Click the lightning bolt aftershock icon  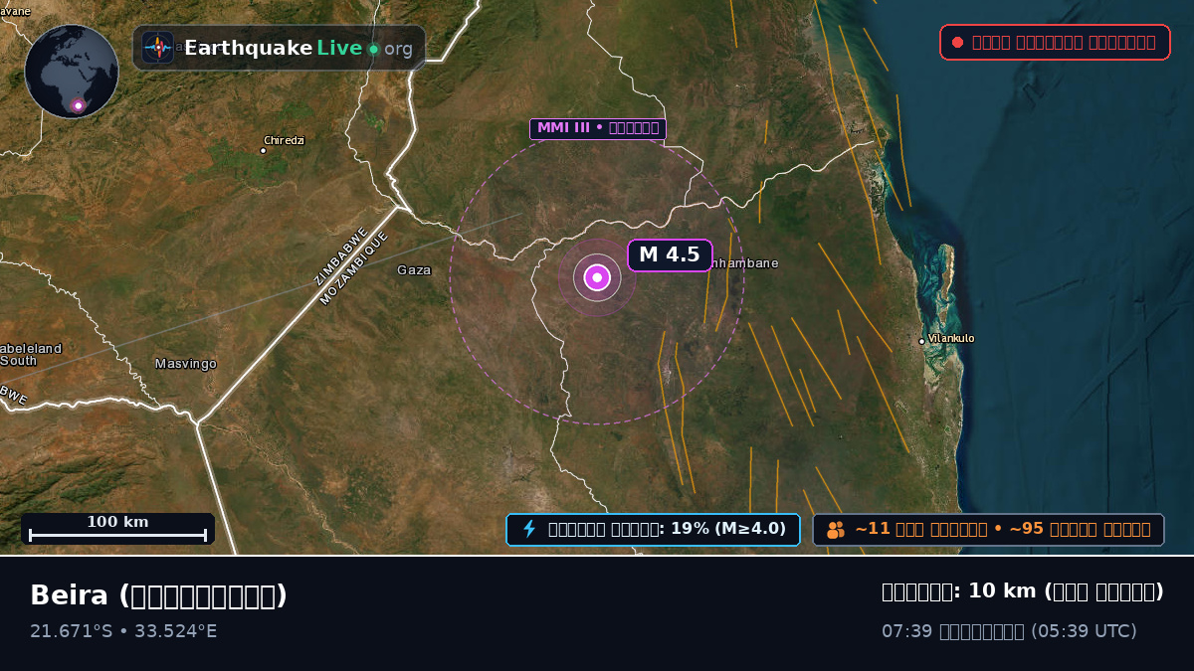click(529, 529)
